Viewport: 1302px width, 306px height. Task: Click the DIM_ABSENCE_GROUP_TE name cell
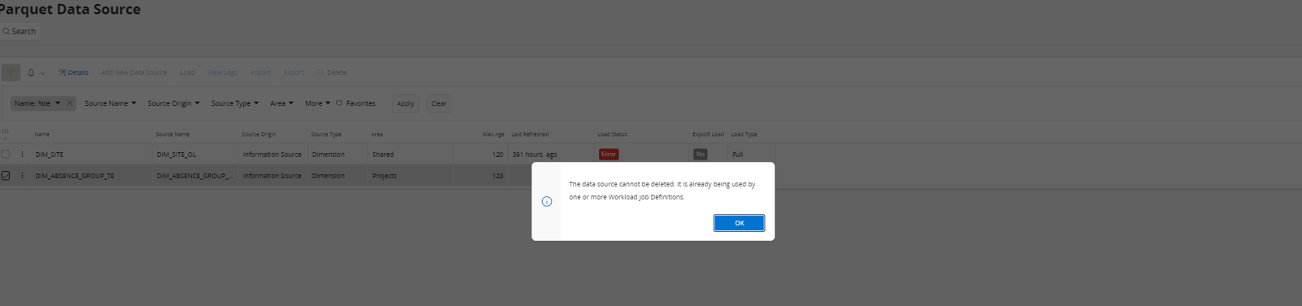tap(75, 176)
